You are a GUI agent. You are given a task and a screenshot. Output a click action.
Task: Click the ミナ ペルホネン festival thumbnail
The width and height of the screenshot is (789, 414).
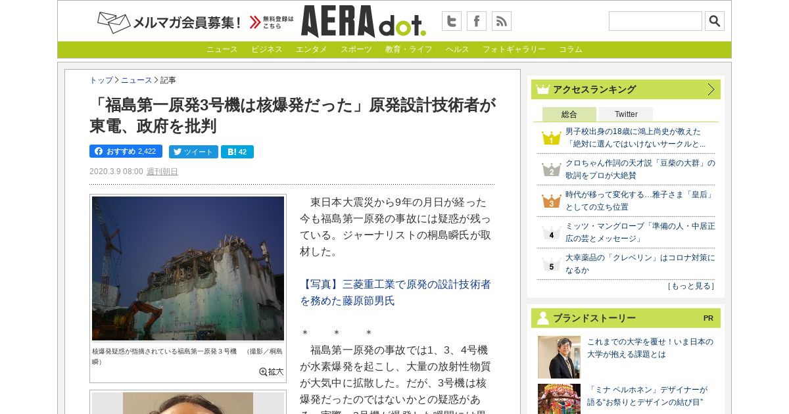[x=559, y=399]
